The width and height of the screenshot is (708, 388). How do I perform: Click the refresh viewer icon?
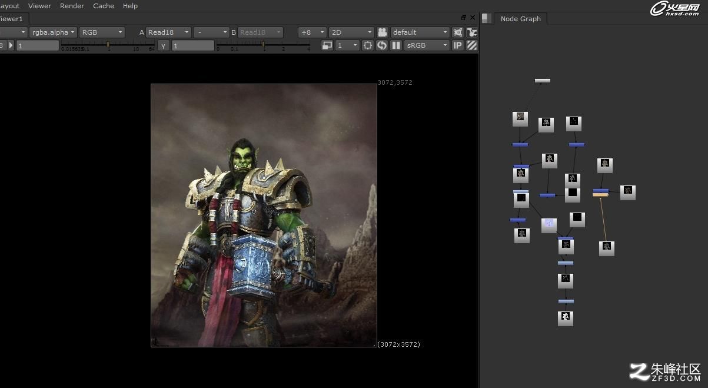(382, 45)
